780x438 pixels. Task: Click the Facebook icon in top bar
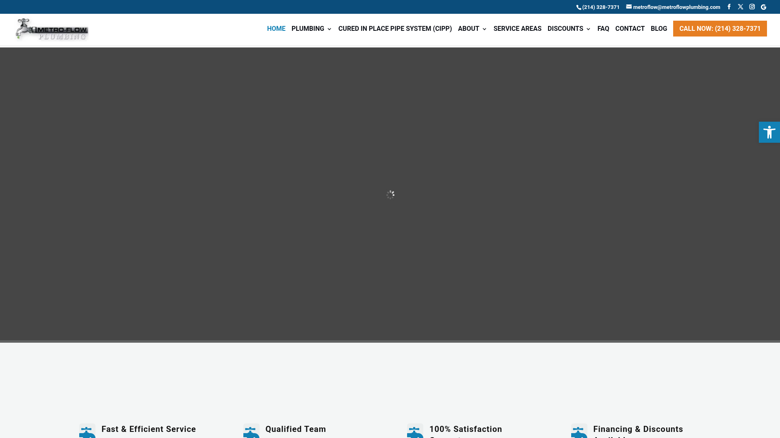coord(729,7)
